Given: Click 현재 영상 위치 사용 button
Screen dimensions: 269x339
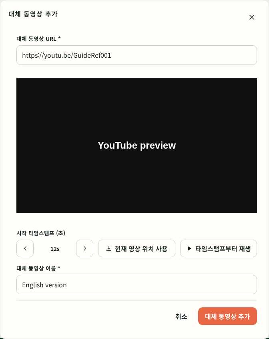Looking at the screenshot, I should click(137, 248).
